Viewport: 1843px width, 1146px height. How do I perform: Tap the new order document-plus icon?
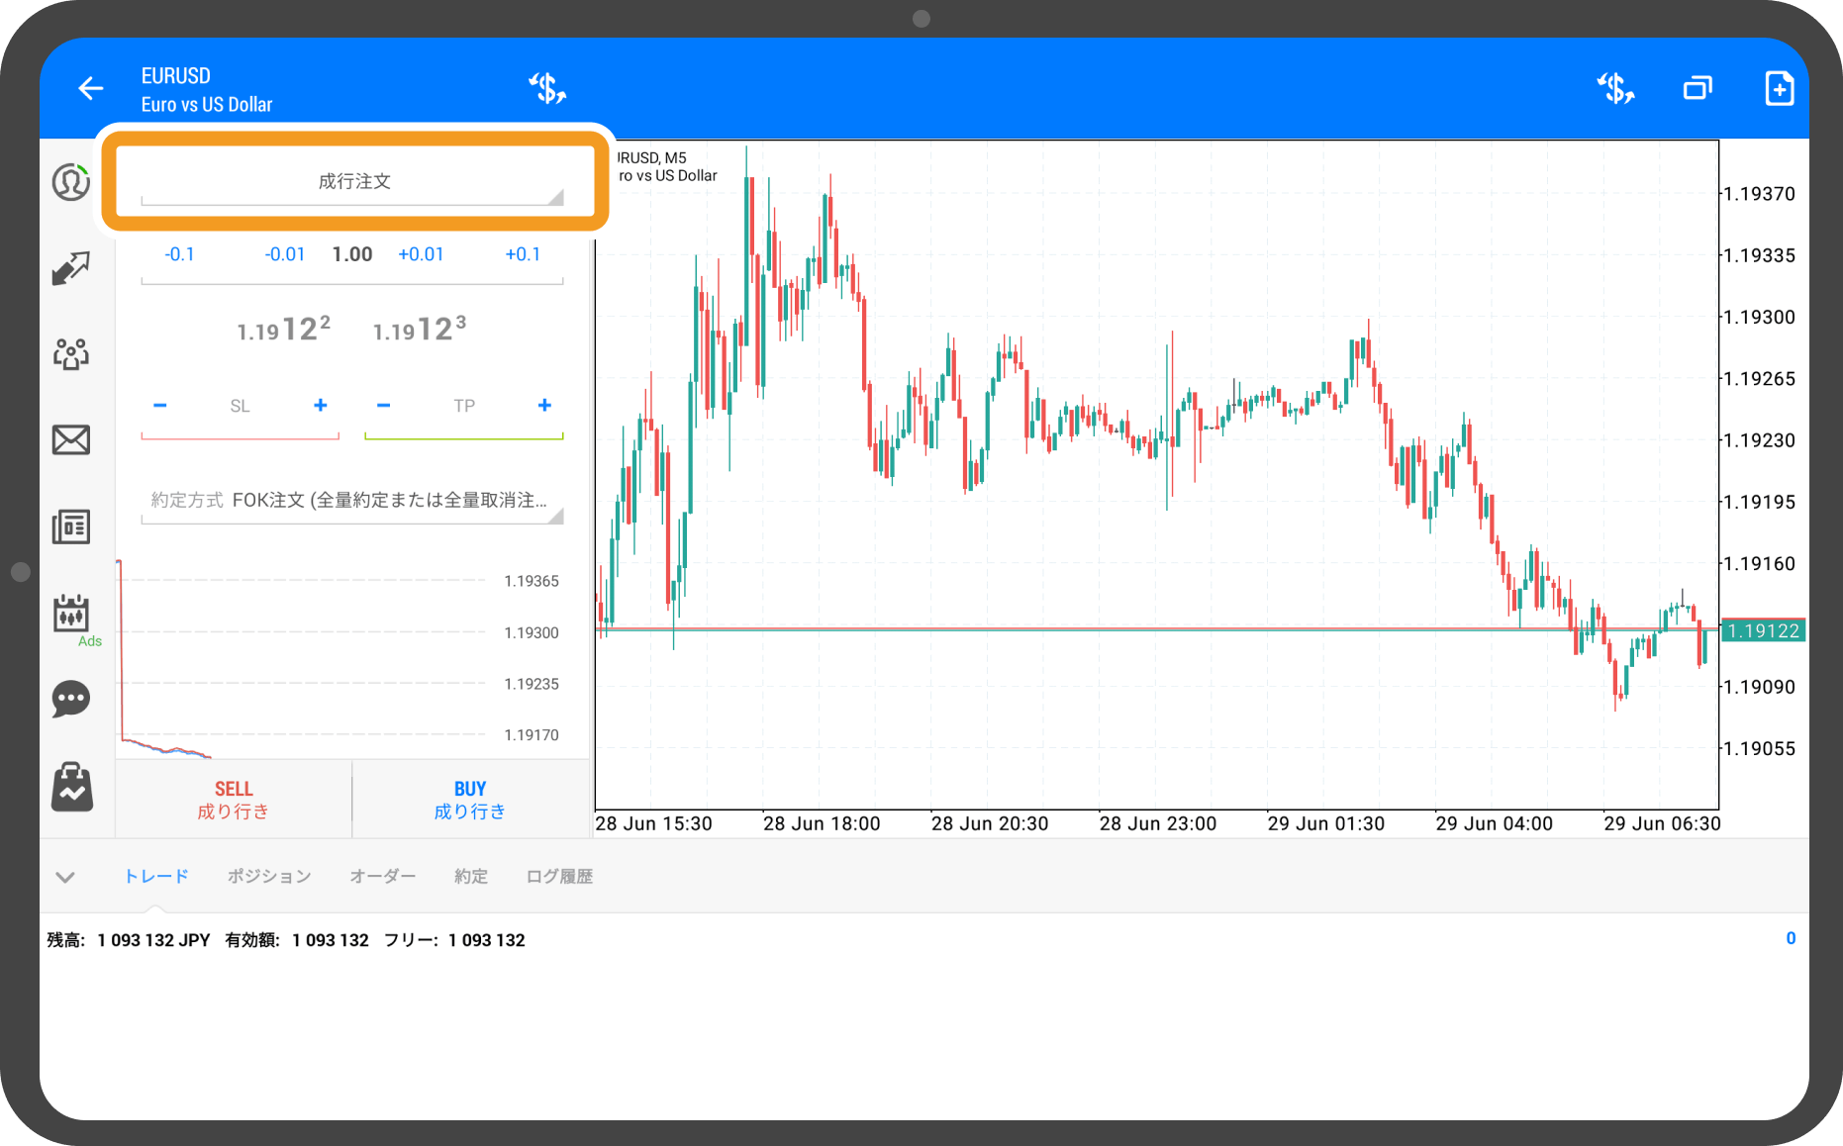(x=1780, y=89)
